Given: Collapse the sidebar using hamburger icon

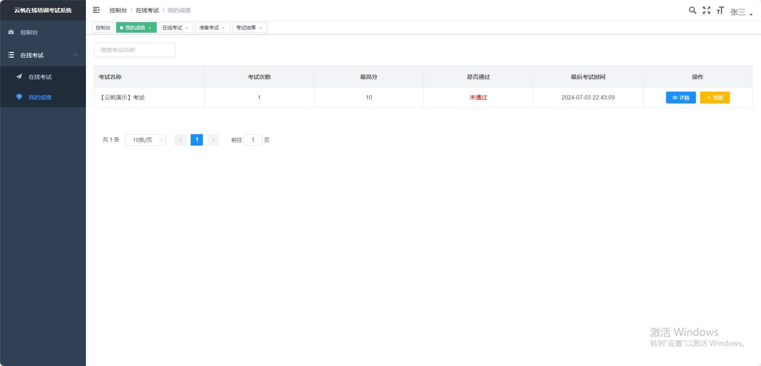Looking at the screenshot, I should click(96, 10).
